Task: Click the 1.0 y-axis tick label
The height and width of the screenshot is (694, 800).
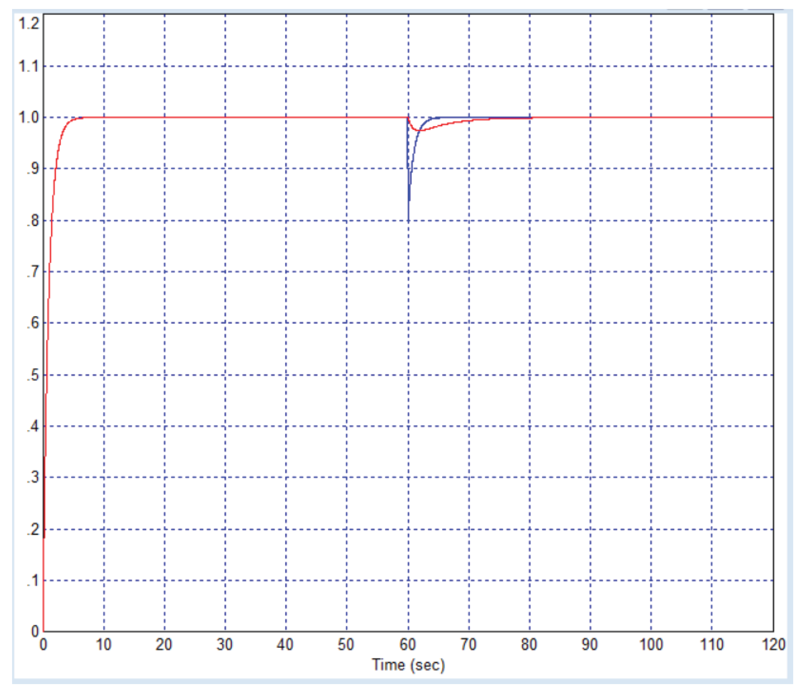Action: [x=29, y=117]
